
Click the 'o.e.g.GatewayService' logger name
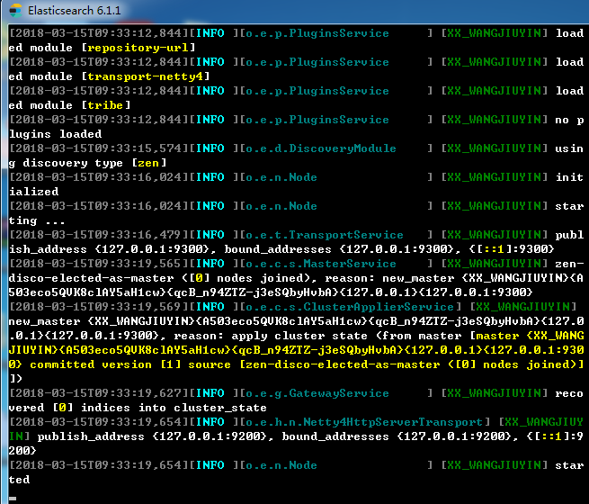point(317,393)
